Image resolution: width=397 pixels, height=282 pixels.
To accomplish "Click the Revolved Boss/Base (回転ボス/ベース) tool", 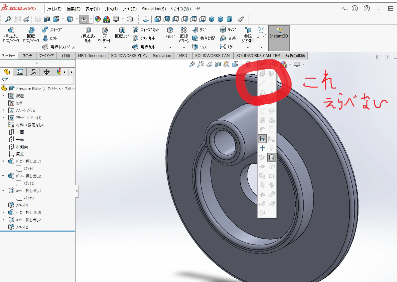I will [31, 35].
